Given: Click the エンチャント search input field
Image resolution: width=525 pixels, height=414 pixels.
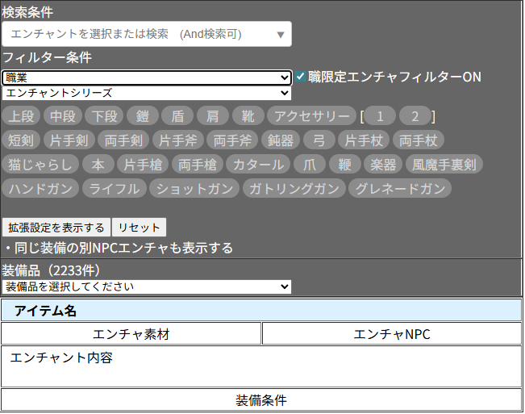Looking at the screenshot, I should tap(137, 34).
